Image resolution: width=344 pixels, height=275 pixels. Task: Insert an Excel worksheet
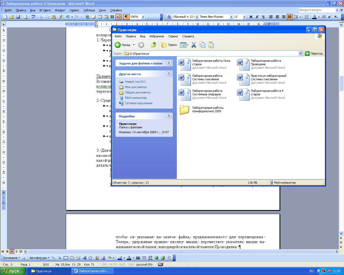point(106,17)
